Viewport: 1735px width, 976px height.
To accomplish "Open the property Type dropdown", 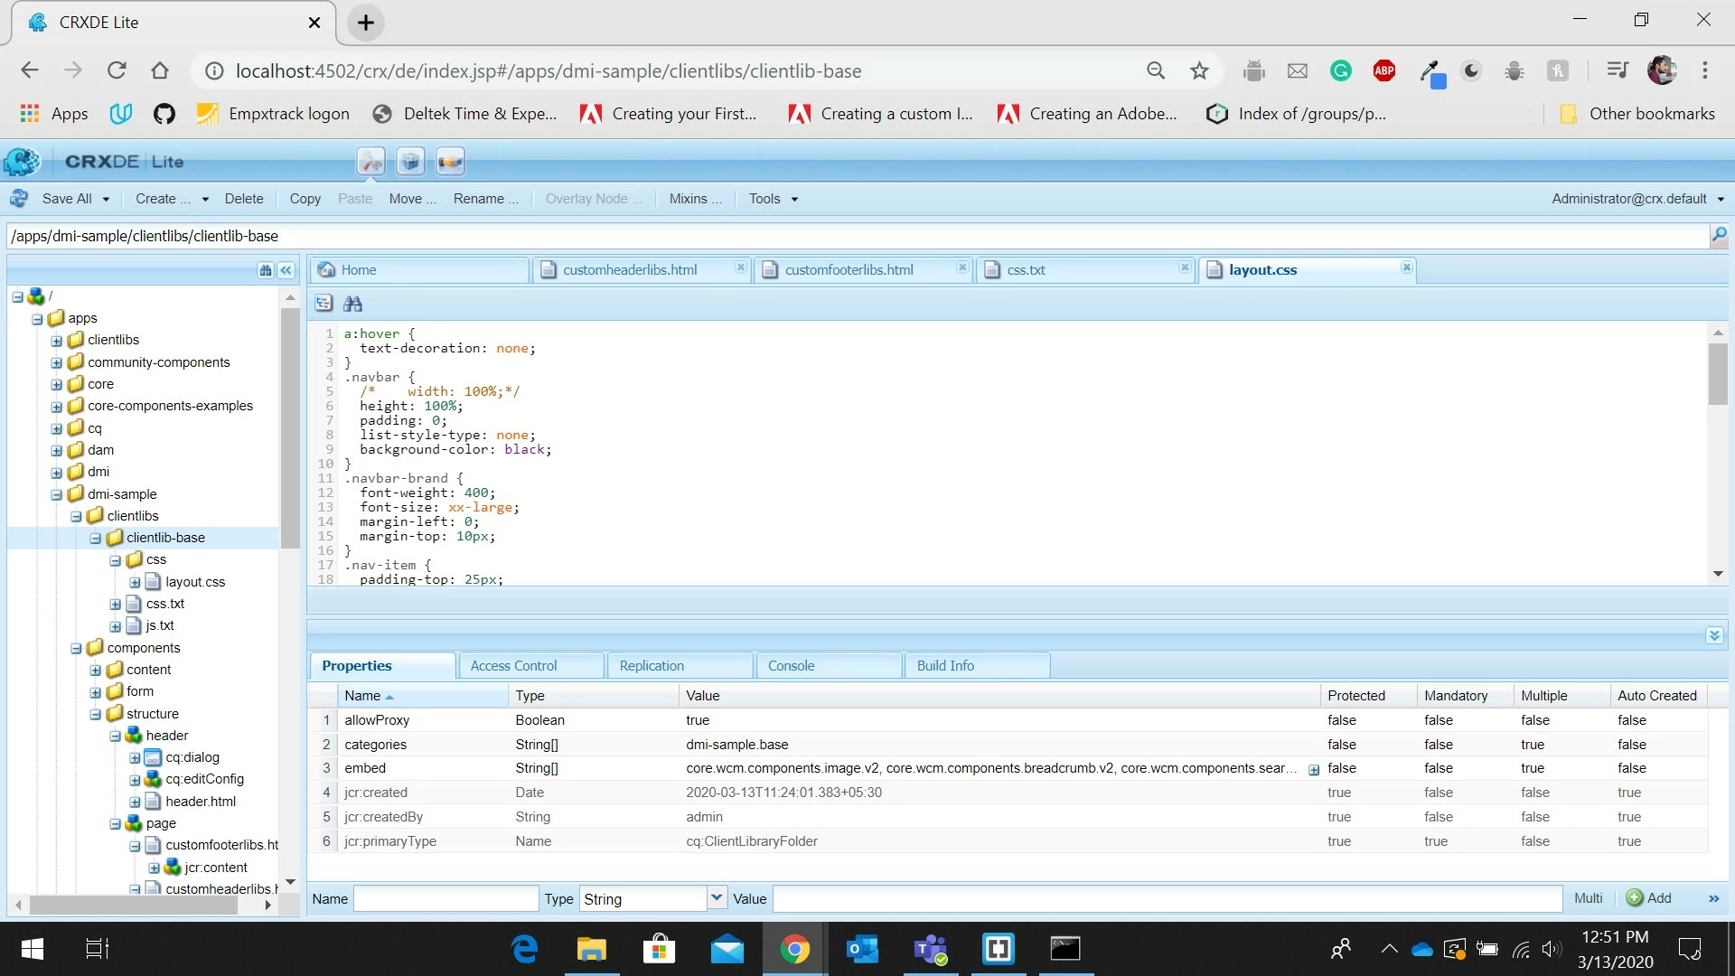I will pos(716,898).
